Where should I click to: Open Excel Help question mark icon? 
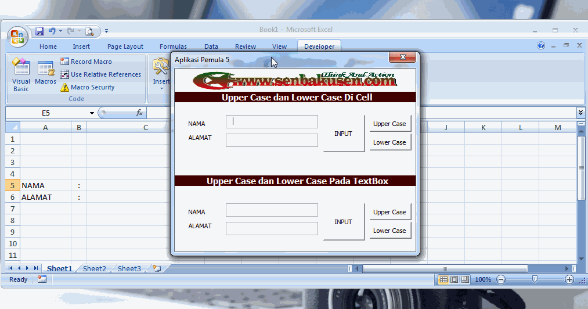(x=541, y=46)
